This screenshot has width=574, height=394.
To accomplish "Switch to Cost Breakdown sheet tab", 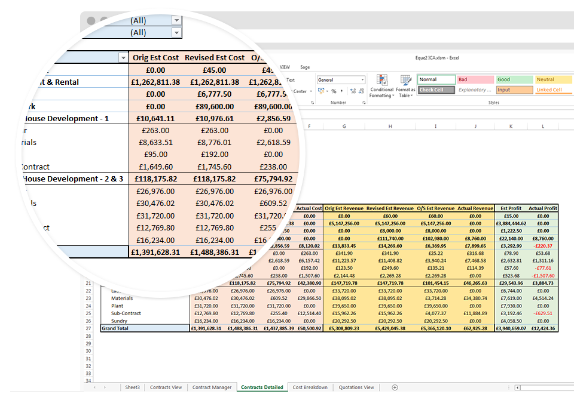I will click(x=310, y=387).
